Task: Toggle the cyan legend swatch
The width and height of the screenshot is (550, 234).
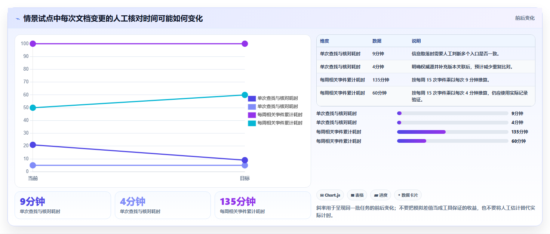Action: (252, 123)
